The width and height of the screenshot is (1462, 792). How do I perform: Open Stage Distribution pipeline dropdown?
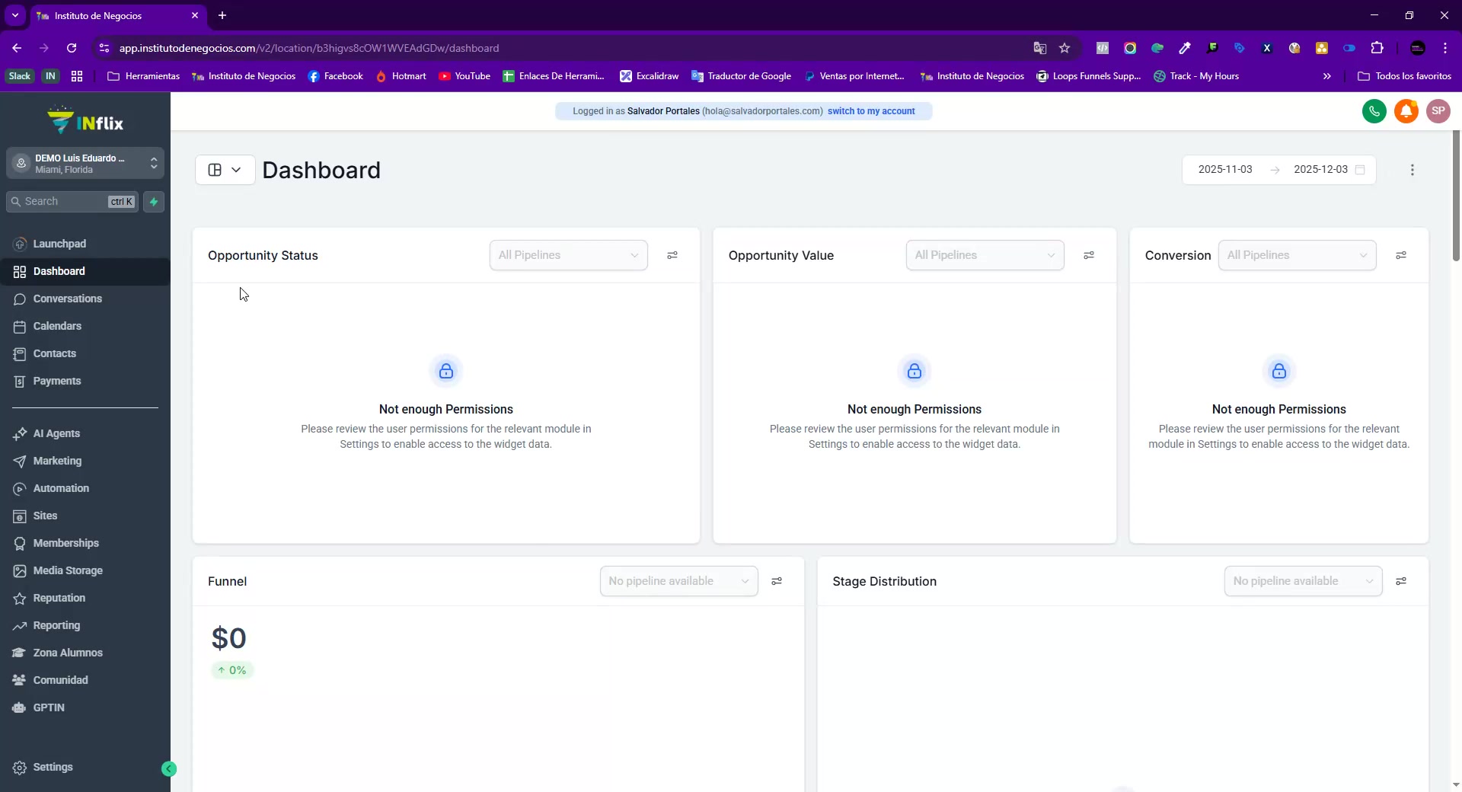(1303, 582)
